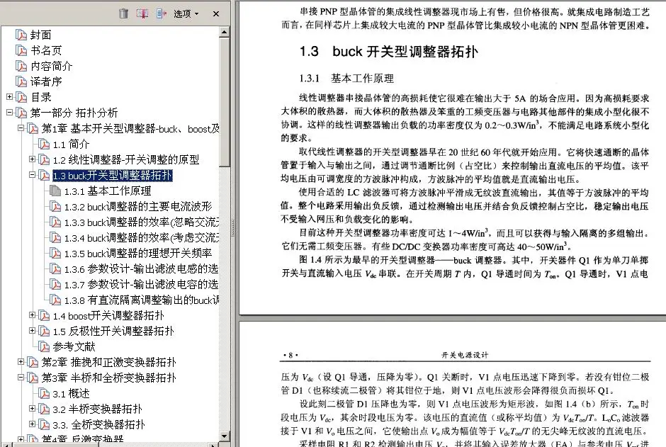Screen dimensions: 666x447
Task: Select the 目录 bookmark
Action: (x=41, y=97)
